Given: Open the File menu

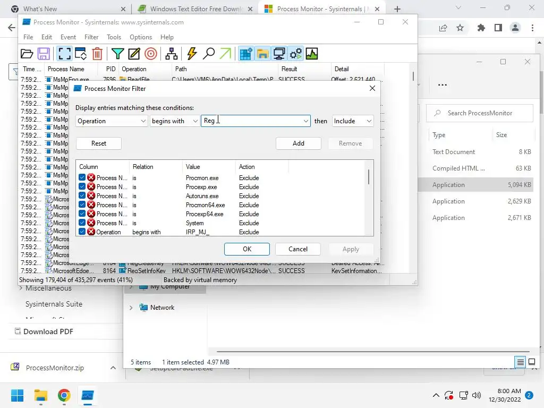Looking at the screenshot, I should coord(28,37).
